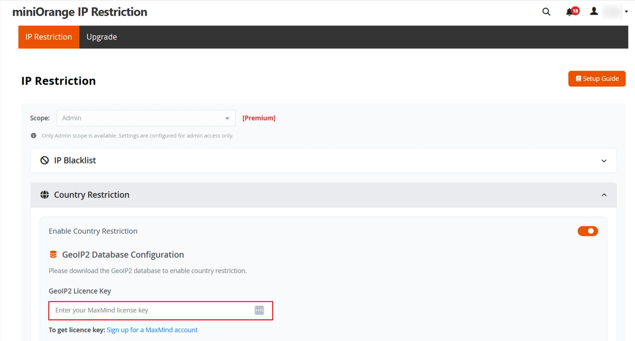Open the search magnifier icon
The width and height of the screenshot is (635, 341).
[x=546, y=12]
